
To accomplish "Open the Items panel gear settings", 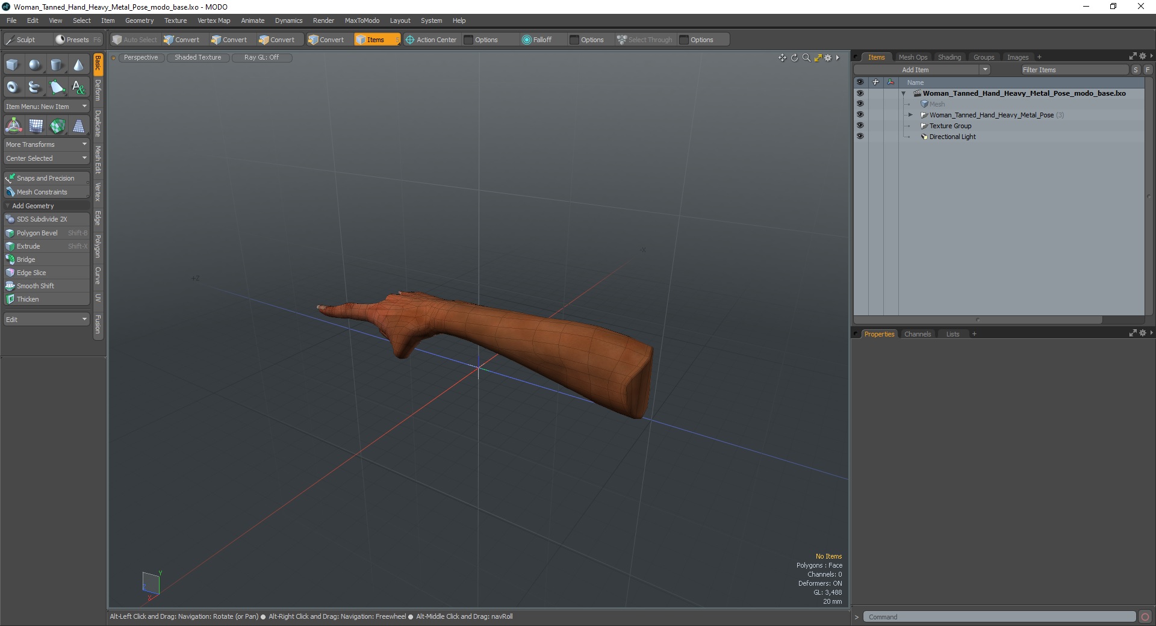I will click(x=1143, y=56).
